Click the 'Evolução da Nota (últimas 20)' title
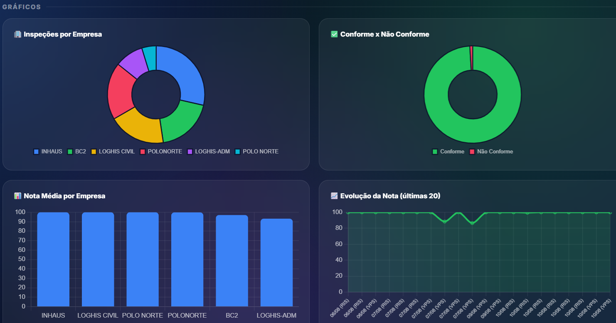This screenshot has width=616, height=323. pyautogui.click(x=390, y=196)
